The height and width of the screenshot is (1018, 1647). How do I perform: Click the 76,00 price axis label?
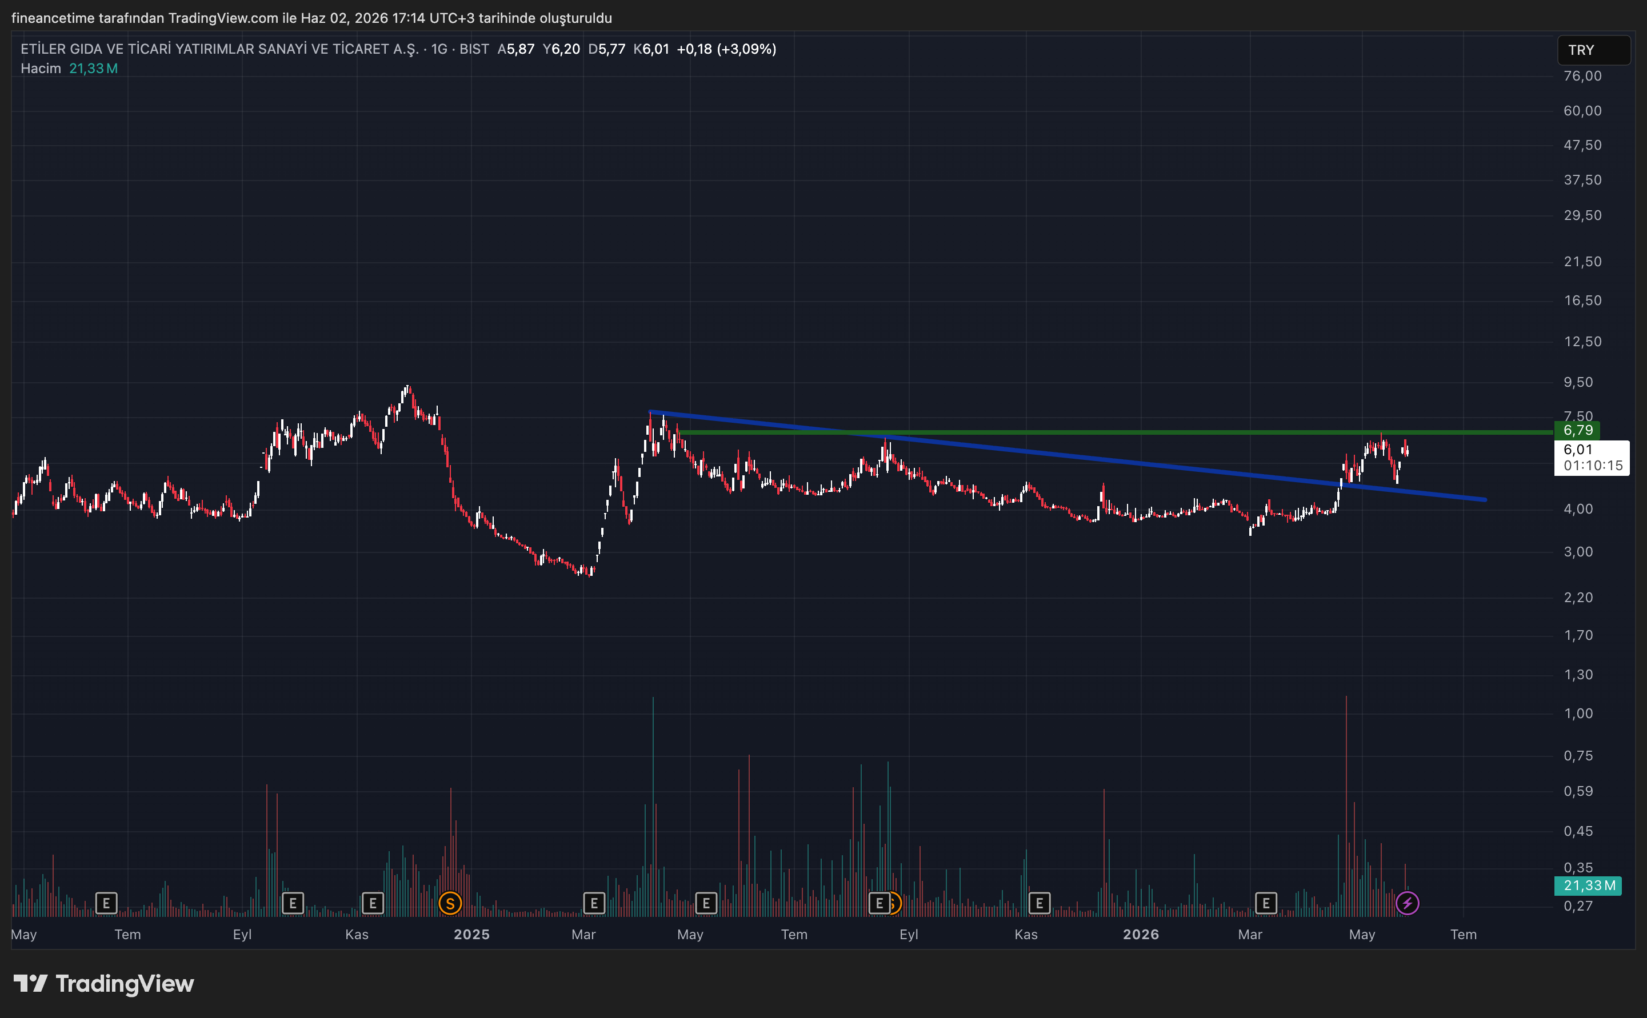pos(1582,76)
